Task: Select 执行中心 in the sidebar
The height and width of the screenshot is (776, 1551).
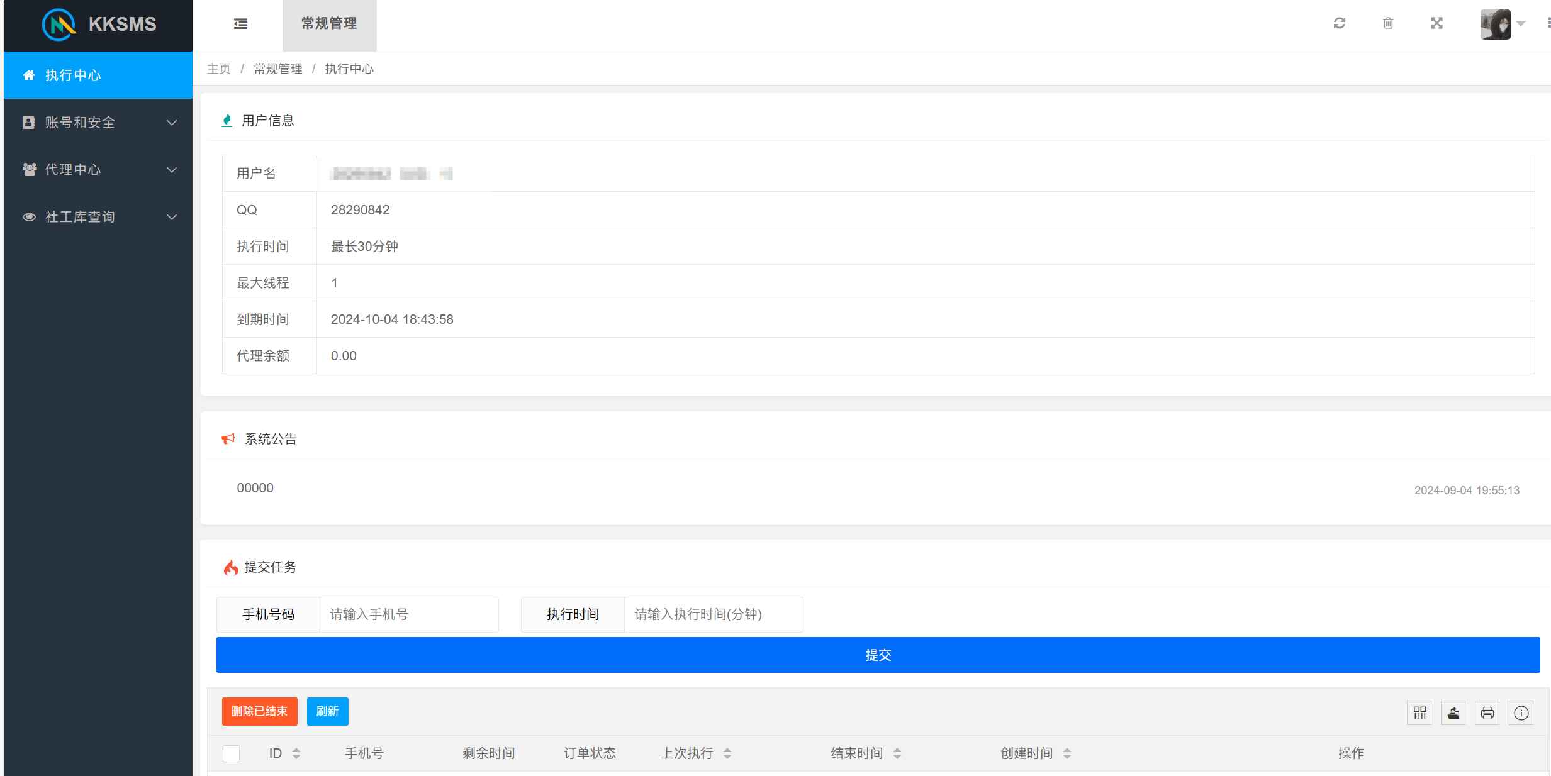Action: click(76, 75)
